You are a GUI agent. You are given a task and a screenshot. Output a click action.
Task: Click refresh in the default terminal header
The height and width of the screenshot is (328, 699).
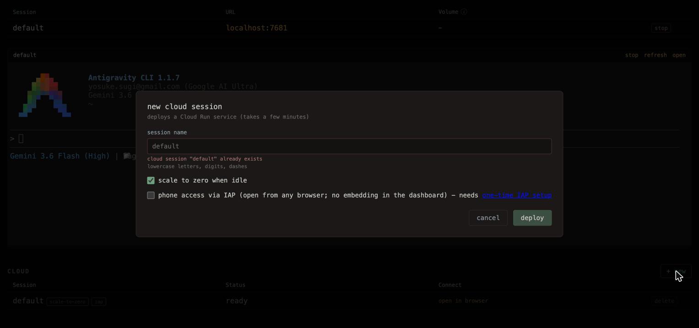[x=655, y=55]
